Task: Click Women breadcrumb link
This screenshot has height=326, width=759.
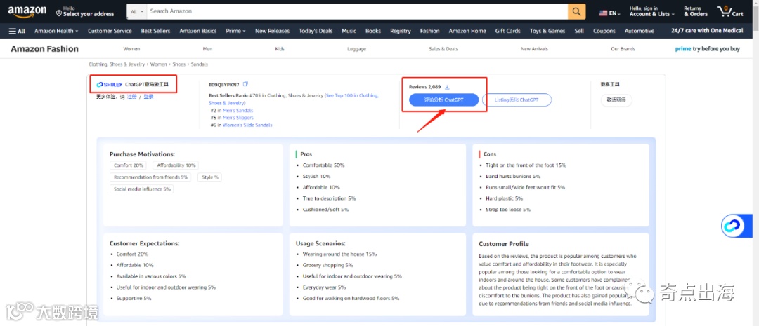Action: 159,64
